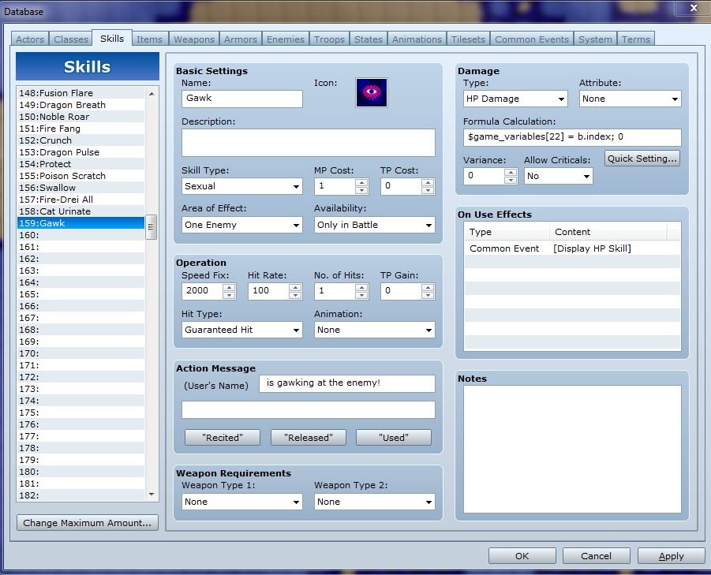Open the Damage Type dropdown
This screenshot has height=575, width=711.
515,99
